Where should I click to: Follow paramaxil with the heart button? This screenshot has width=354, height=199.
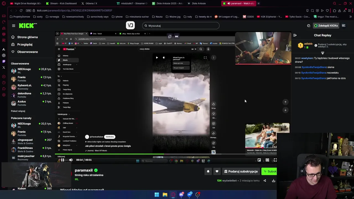click(x=217, y=171)
